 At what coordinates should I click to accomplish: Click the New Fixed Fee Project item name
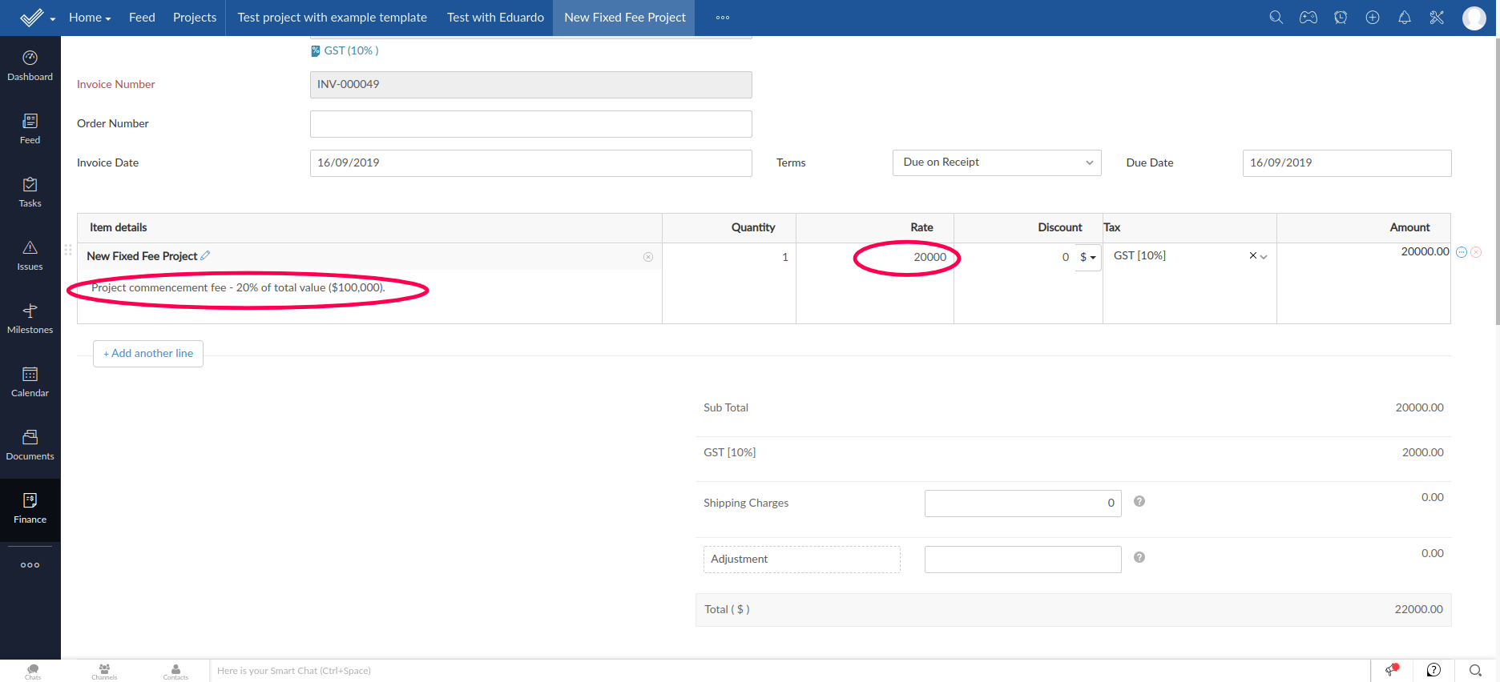coord(142,256)
